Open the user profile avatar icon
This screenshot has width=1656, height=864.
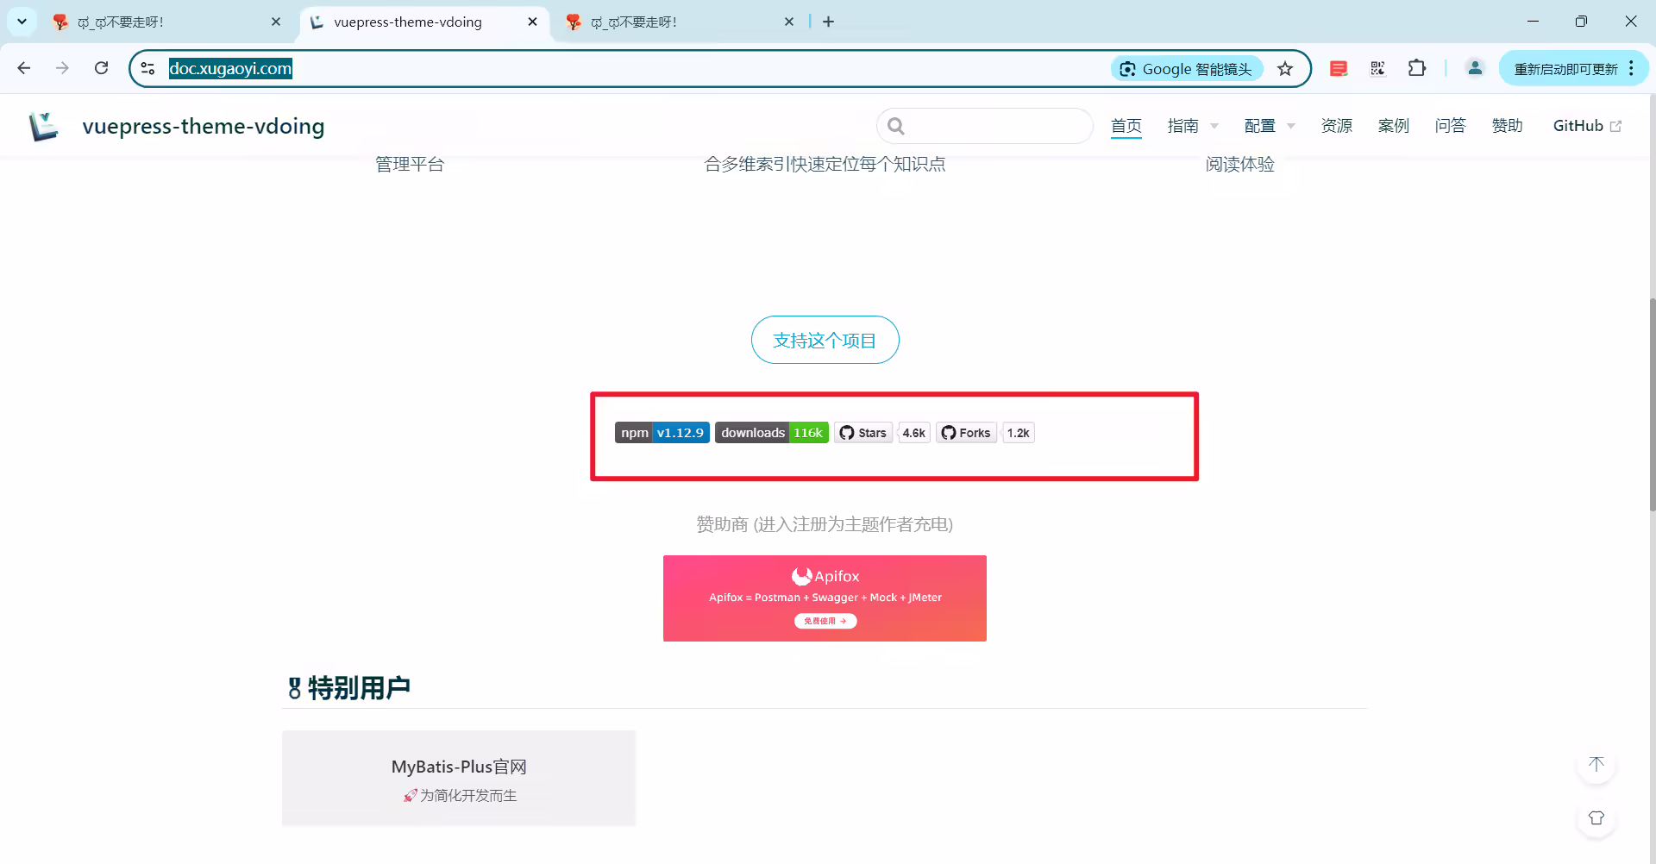1475,68
